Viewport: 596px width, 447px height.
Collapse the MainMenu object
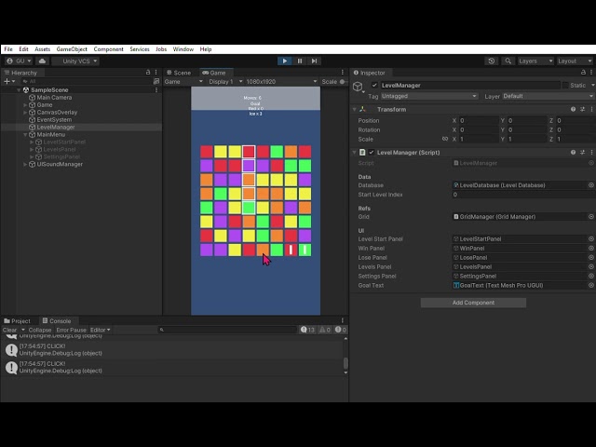pyautogui.click(x=25, y=134)
